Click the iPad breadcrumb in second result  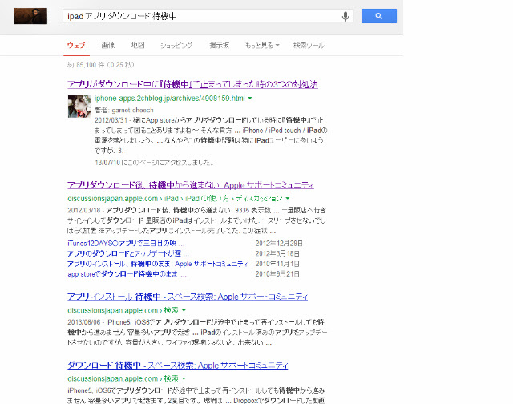[x=172, y=199]
